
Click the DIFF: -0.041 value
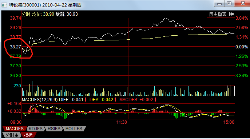(71, 100)
